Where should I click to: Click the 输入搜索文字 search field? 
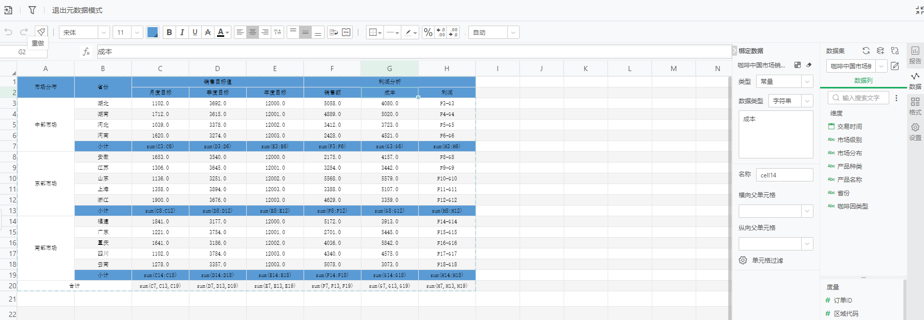click(x=858, y=98)
